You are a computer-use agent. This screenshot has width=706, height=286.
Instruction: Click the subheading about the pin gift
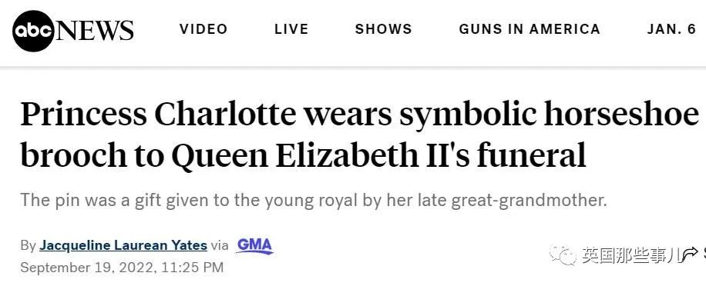point(314,200)
